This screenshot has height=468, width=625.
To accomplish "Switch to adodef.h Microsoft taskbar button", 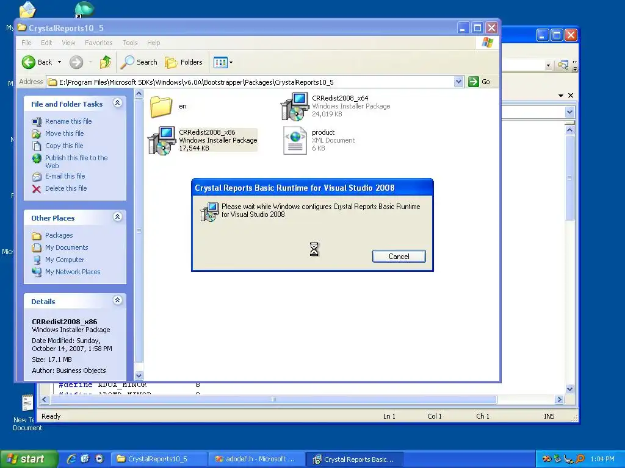I will pos(257,459).
